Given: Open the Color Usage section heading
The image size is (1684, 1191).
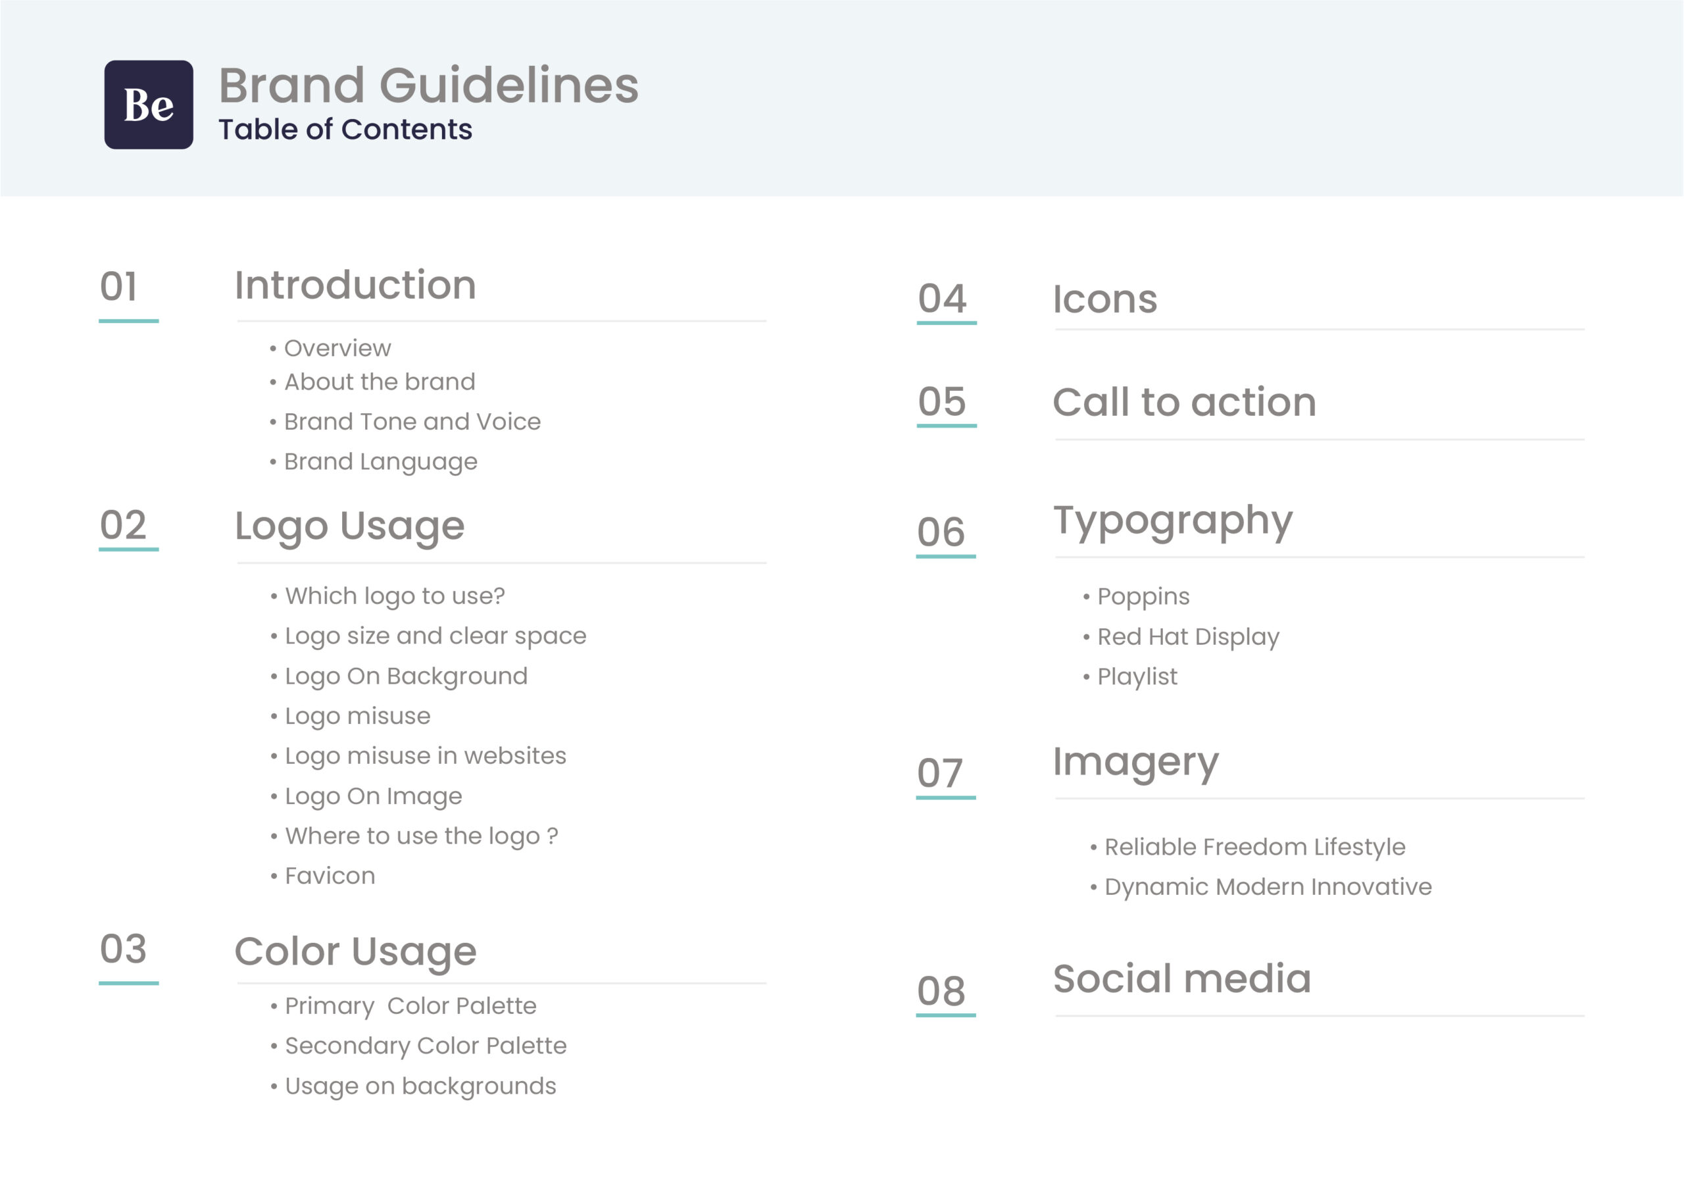Looking at the screenshot, I should 355,951.
